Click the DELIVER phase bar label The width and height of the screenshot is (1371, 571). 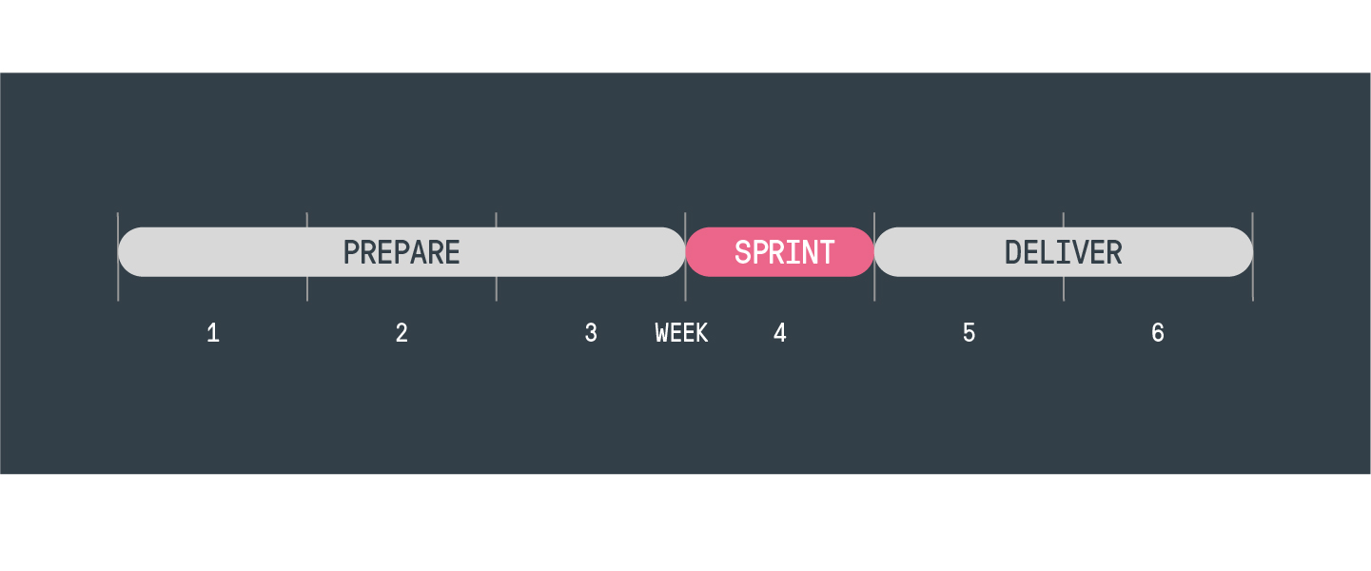[x=1064, y=252]
